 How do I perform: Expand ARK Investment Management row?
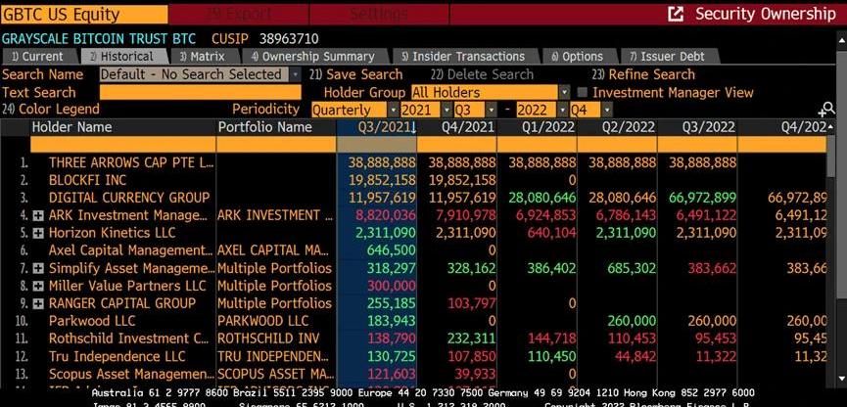(x=38, y=215)
